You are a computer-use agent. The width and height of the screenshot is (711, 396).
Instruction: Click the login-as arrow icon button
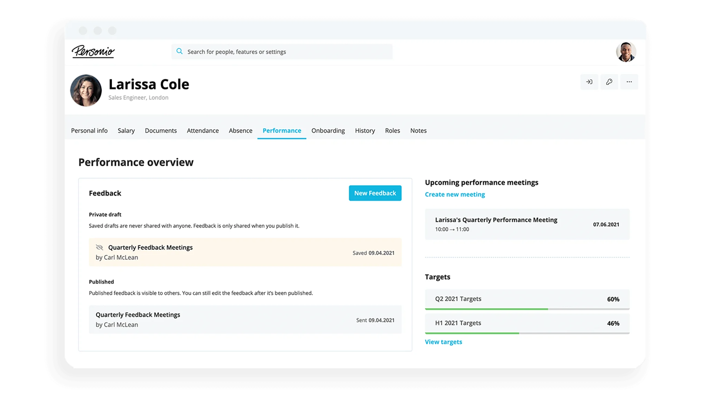pyautogui.click(x=589, y=82)
